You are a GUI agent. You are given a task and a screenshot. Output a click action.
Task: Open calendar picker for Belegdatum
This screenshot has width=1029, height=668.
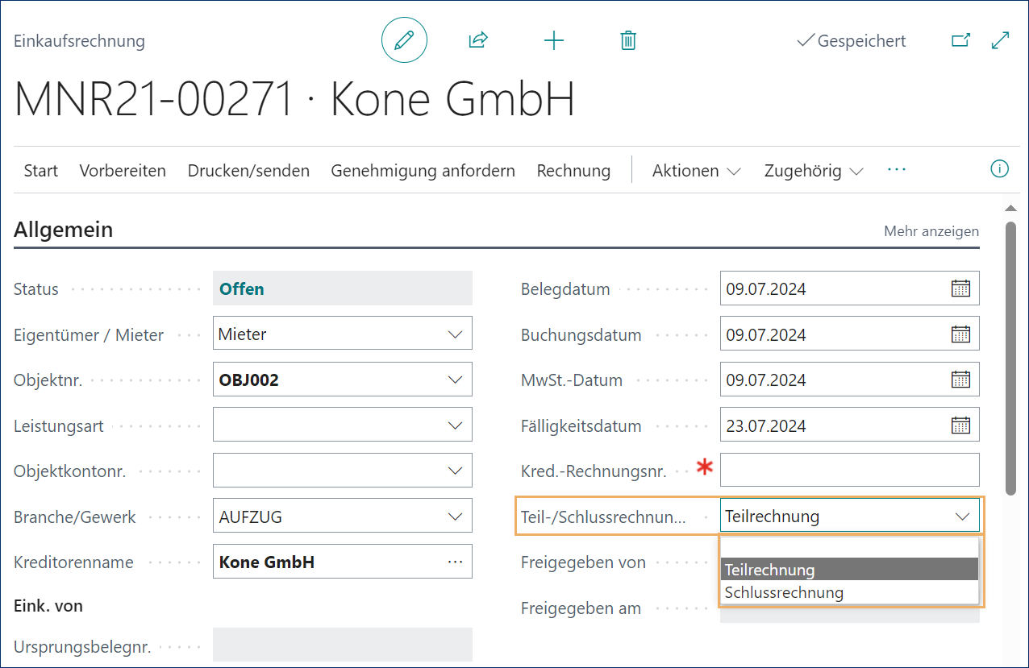coord(960,288)
